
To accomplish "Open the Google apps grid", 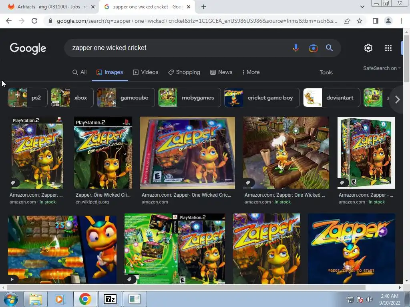I will (388, 48).
